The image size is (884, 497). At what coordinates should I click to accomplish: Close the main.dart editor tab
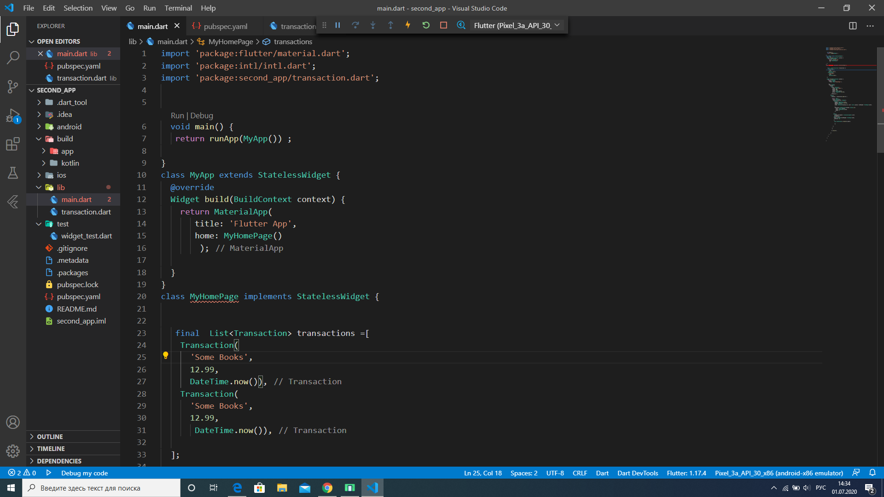(x=177, y=26)
